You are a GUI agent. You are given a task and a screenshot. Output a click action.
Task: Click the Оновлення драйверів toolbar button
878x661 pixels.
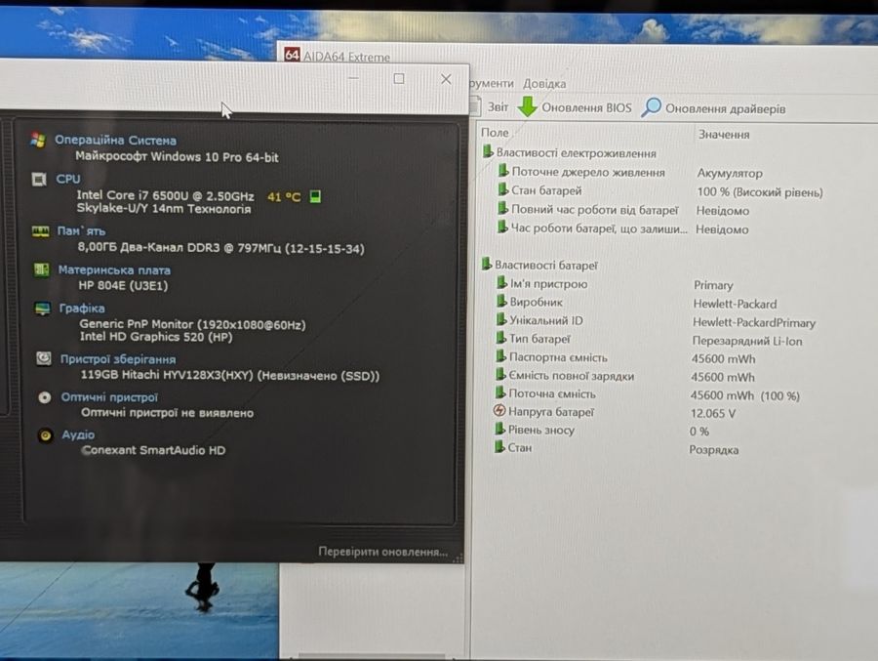tap(714, 107)
